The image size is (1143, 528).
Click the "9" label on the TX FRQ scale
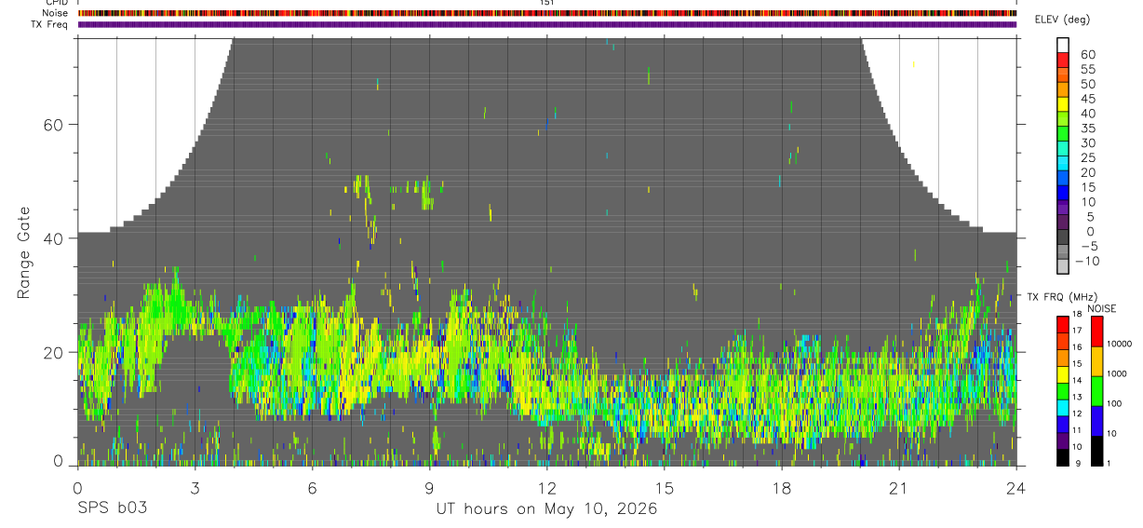pos(1078,463)
